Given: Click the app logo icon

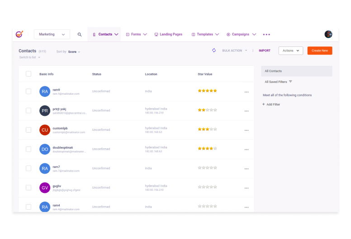Looking at the screenshot, I should 19,34.
